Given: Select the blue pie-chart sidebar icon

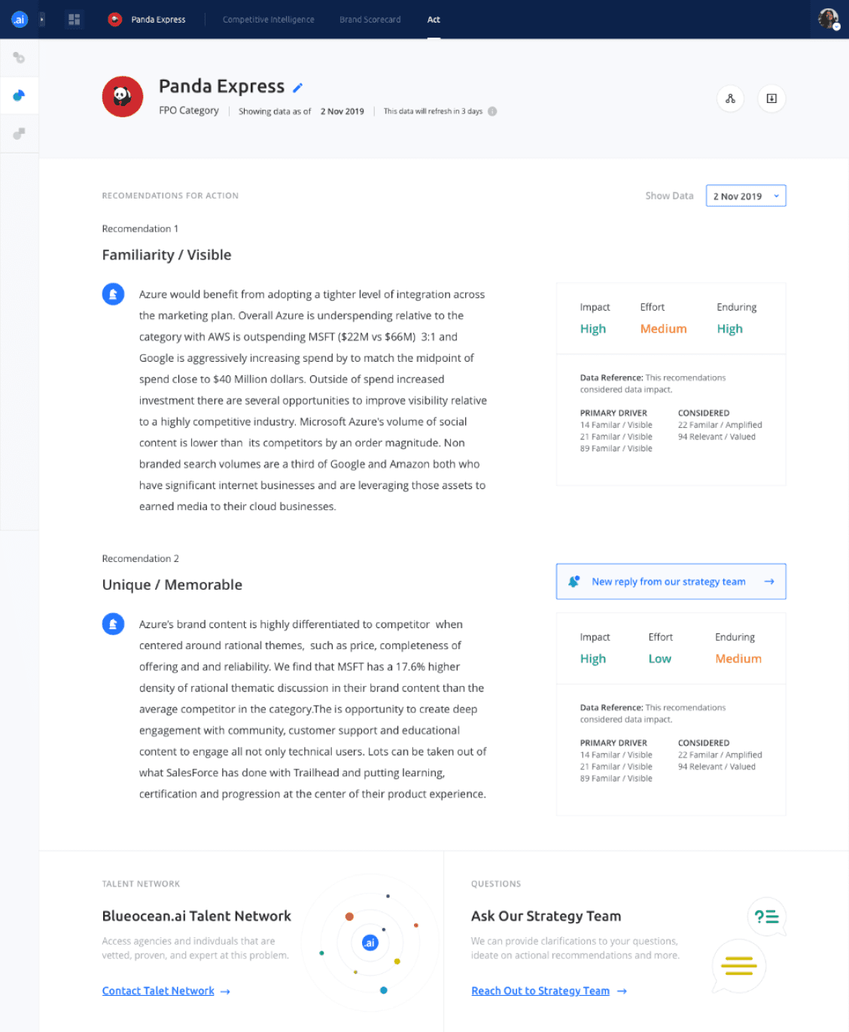Looking at the screenshot, I should pos(20,96).
